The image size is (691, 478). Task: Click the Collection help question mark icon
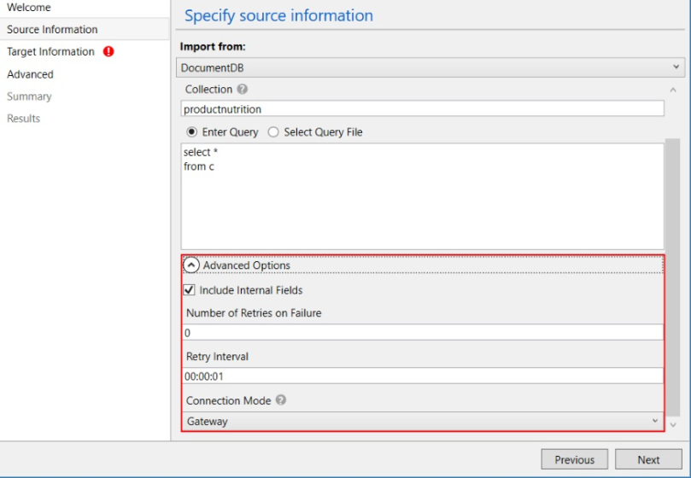click(x=243, y=90)
